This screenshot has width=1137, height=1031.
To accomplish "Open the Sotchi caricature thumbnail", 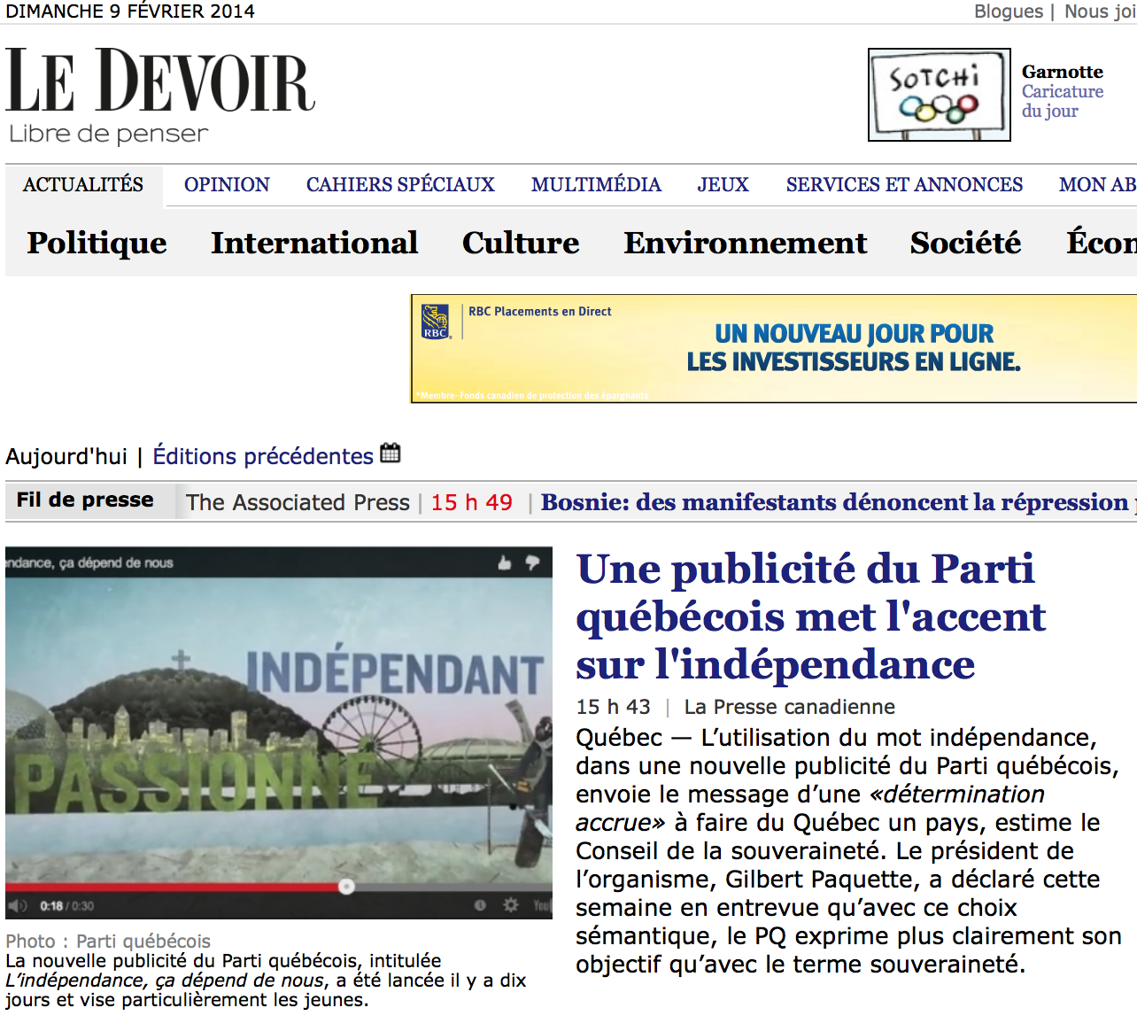I will [940, 95].
